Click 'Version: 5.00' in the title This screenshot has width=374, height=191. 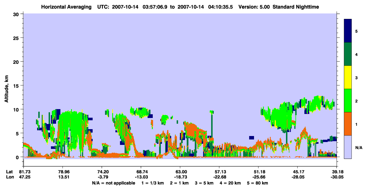point(253,7)
